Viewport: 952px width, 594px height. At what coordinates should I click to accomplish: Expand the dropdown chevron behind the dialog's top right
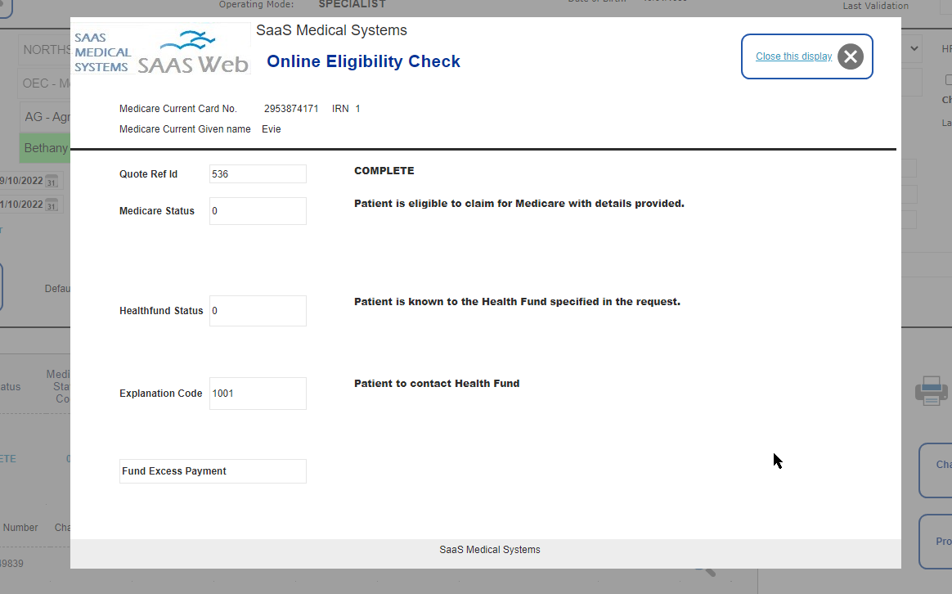[914, 48]
